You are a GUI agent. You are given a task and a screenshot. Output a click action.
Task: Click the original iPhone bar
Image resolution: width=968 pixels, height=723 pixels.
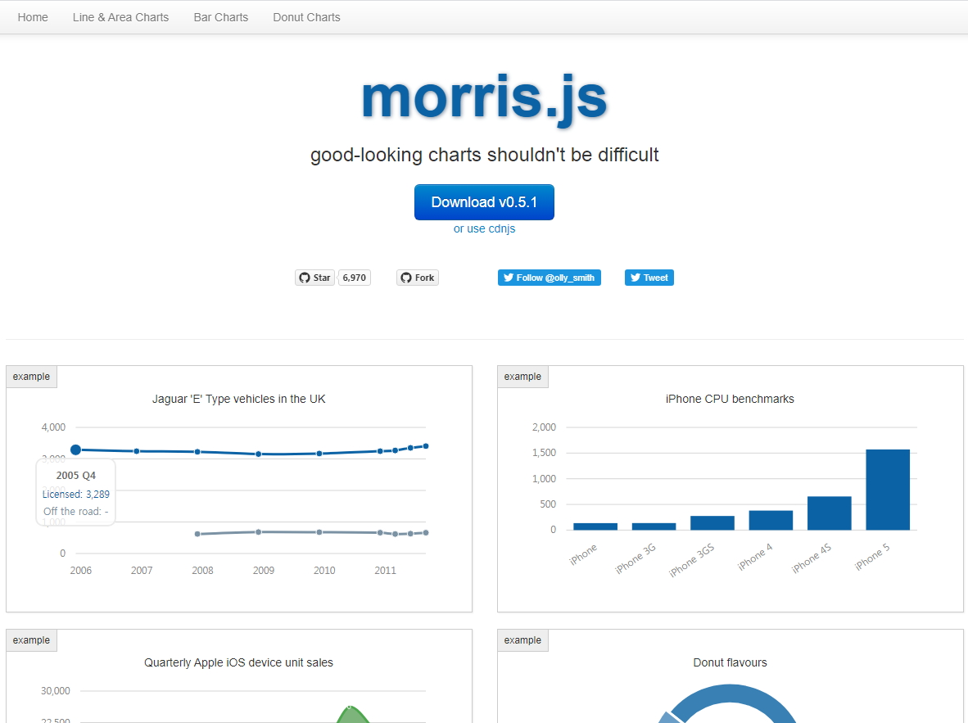595,526
